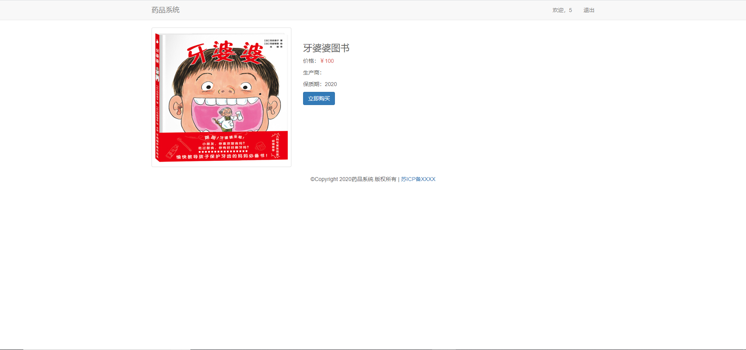This screenshot has height=350, width=746.
Task: Click the 保质期 2020 expiry text
Action: [319, 84]
